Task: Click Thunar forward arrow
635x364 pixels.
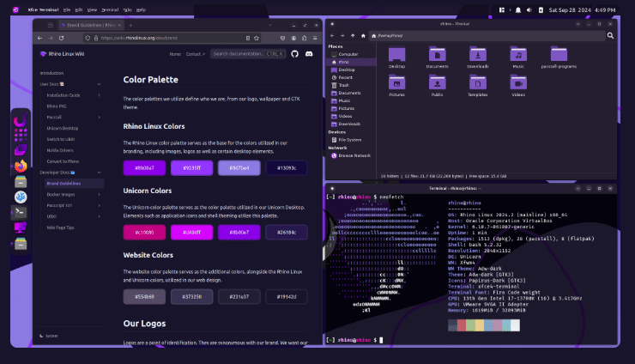Action: (x=342, y=36)
